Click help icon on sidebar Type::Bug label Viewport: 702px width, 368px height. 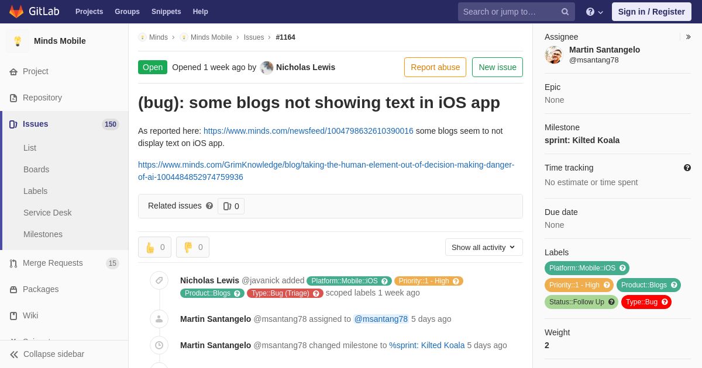coord(665,302)
